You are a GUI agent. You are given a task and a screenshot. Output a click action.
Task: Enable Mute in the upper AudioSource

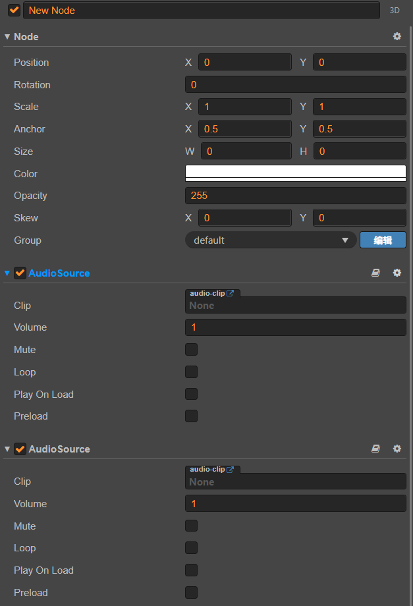click(191, 350)
